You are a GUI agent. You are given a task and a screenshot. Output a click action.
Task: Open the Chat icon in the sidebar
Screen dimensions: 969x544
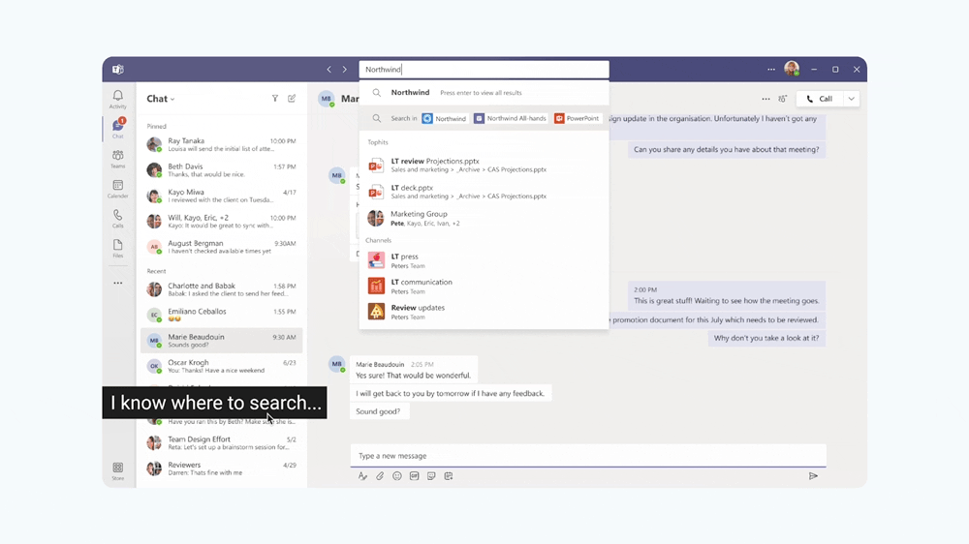coord(117,126)
